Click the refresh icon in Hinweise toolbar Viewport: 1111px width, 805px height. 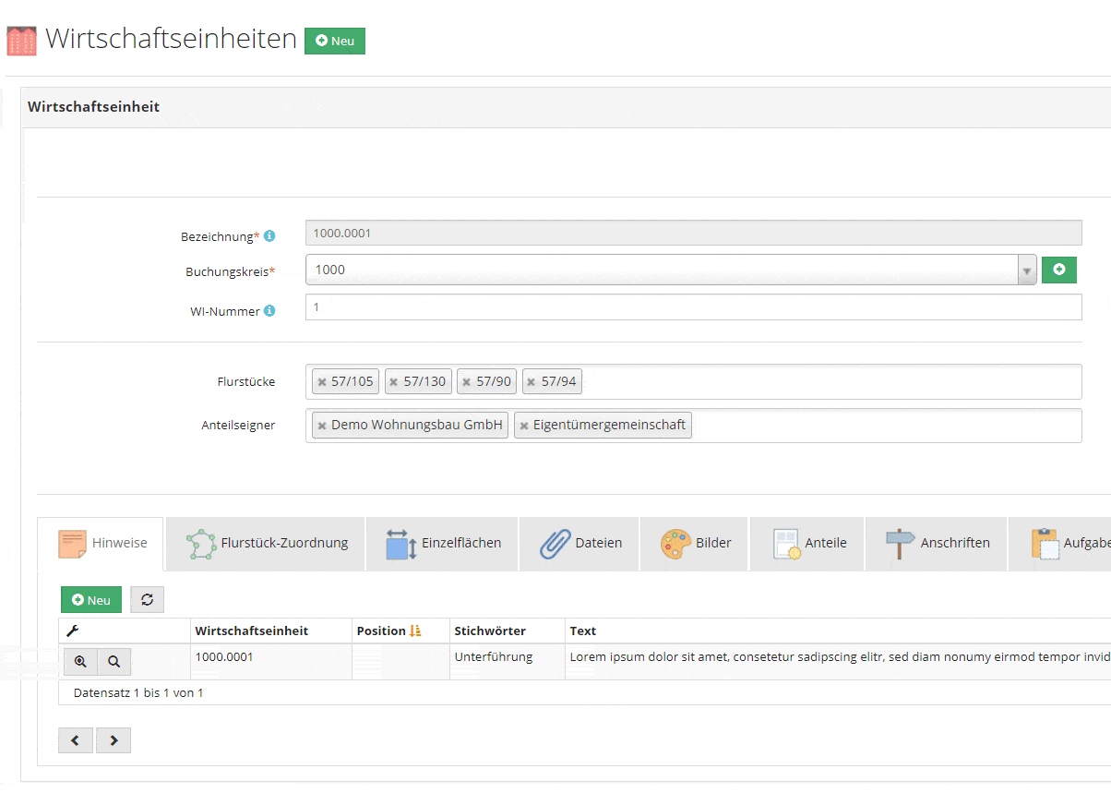point(147,600)
